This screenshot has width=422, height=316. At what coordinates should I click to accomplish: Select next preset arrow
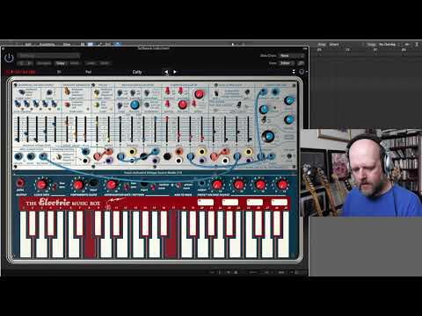click(x=175, y=72)
